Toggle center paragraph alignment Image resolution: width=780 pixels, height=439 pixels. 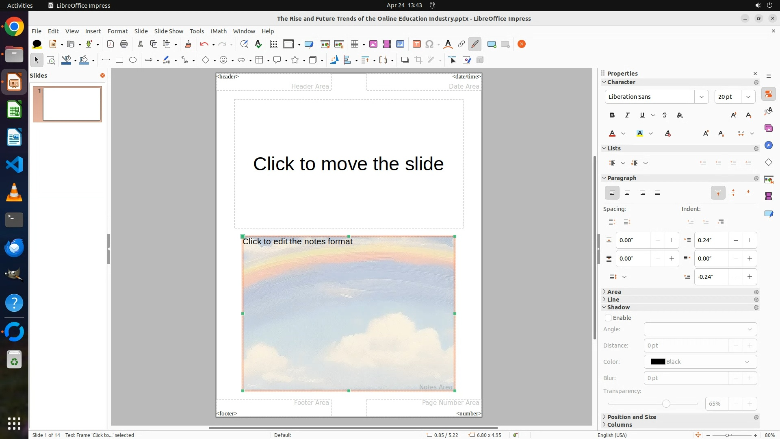[x=627, y=193]
